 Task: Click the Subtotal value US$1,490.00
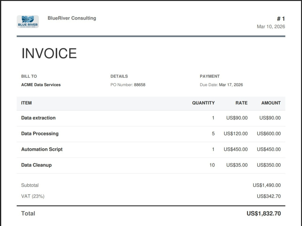tap(267, 185)
